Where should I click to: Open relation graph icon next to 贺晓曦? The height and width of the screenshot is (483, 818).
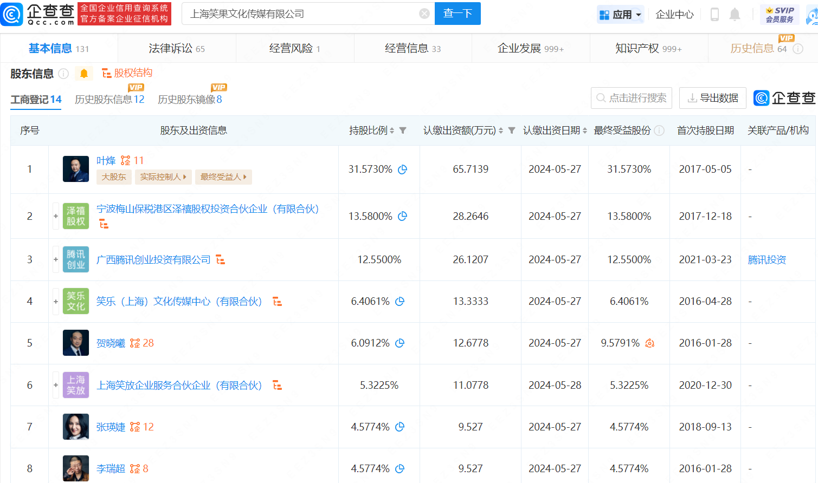135,343
